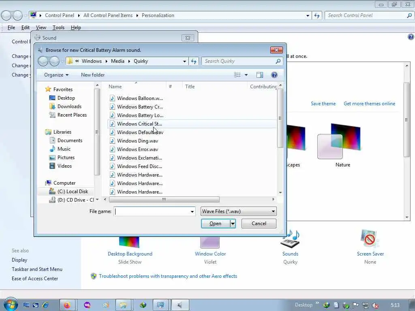Sort by the Name column header
The height and width of the screenshot is (311, 415).
[136, 87]
